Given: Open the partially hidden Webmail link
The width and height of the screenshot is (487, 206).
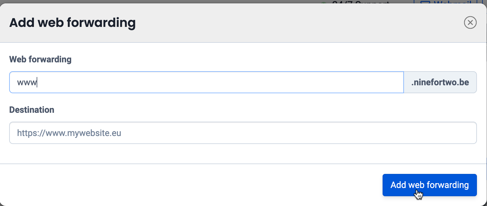Looking at the screenshot, I should coord(452,2).
